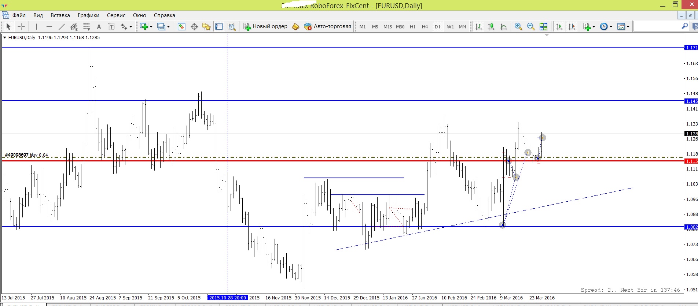Open the Файл menu

[19, 15]
